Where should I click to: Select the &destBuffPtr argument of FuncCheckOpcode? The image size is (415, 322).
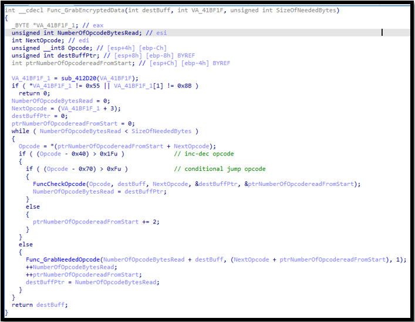[x=216, y=184]
